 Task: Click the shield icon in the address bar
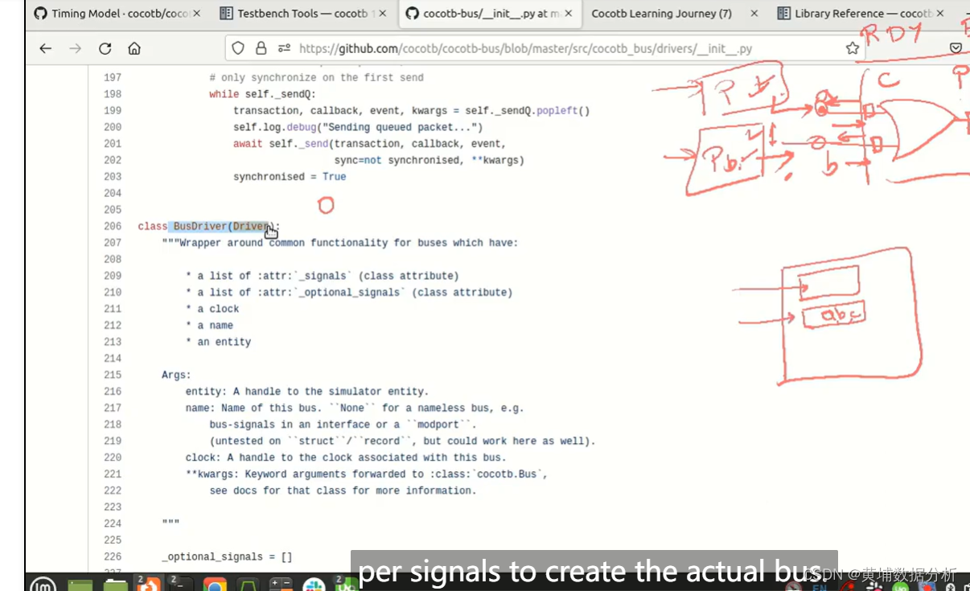point(237,48)
